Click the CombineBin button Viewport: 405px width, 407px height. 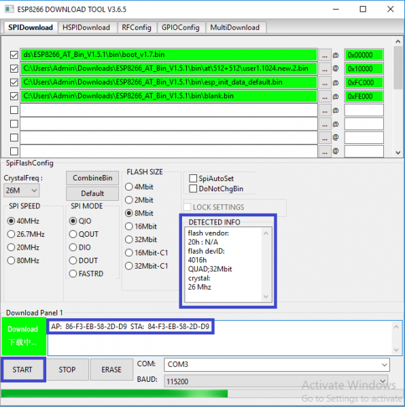(x=92, y=178)
